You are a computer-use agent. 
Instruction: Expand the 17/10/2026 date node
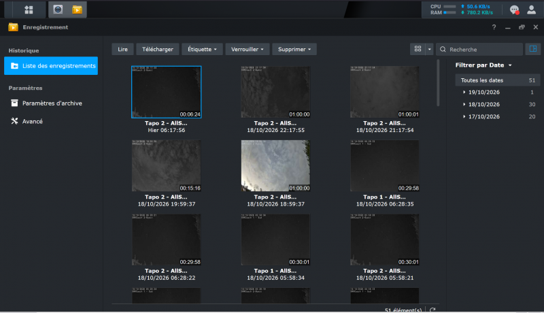[464, 116]
